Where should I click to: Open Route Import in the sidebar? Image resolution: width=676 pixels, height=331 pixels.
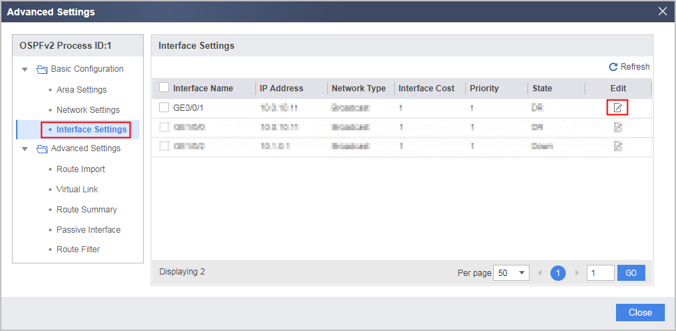click(x=81, y=169)
